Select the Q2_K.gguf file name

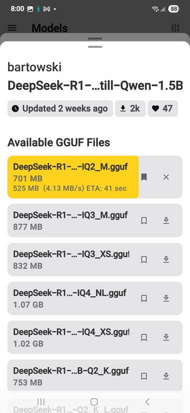click(x=71, y=371)
